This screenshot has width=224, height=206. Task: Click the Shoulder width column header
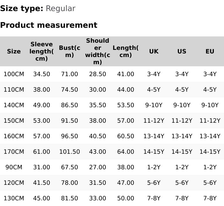pos(97,51)
